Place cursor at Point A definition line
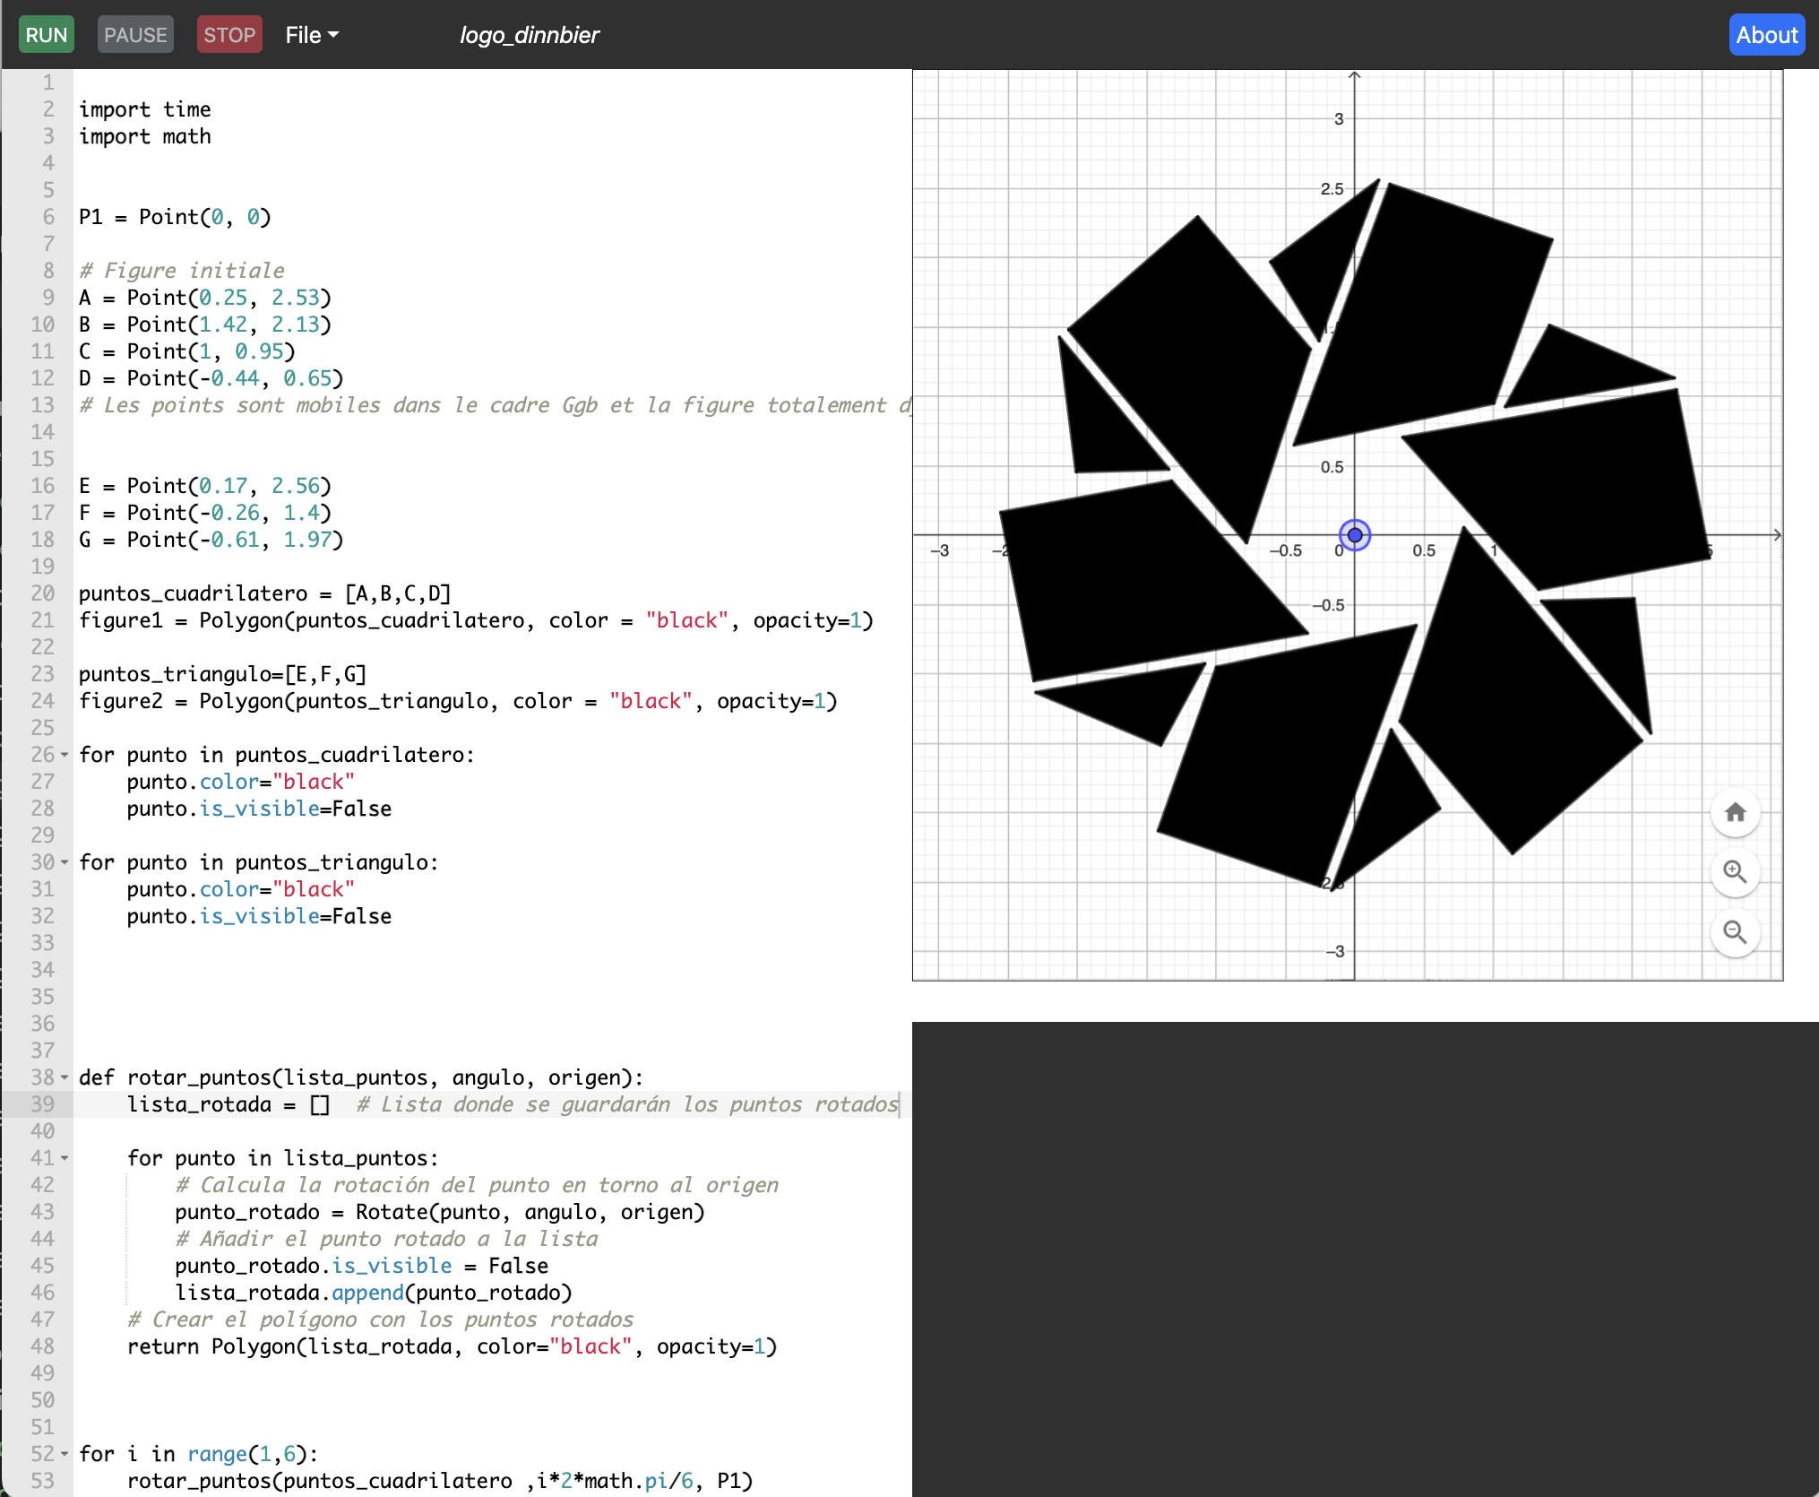Viewport: 1819px width, 1497px height. click(204, 298)
